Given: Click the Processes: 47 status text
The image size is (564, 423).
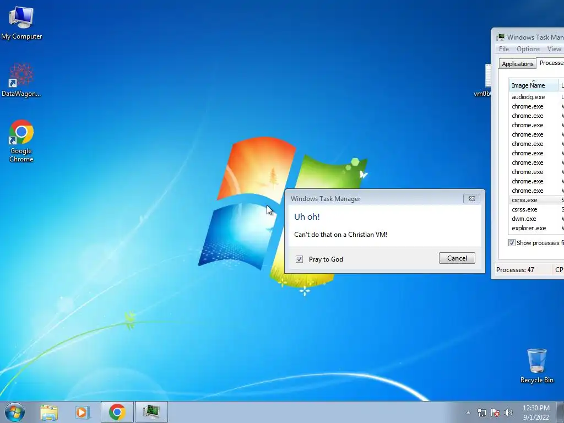Looking at the screenshot, I should pos(515,270).
